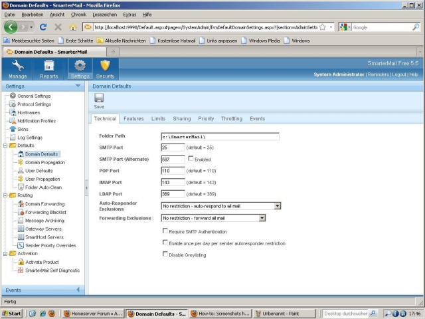Click the Desktop durchsuchen search box

pos(345,314)
